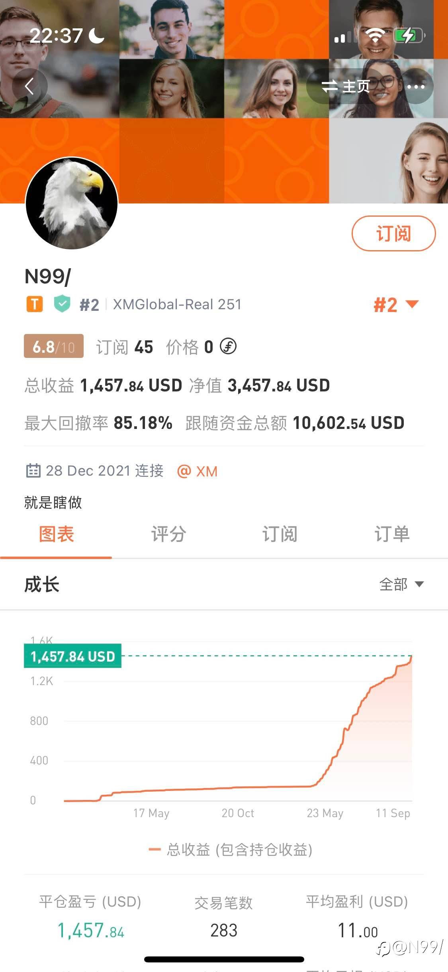Viewport: 448px width, 972px height.
Task: Tap the back arrow icon
Action: (x=29, y=86)
